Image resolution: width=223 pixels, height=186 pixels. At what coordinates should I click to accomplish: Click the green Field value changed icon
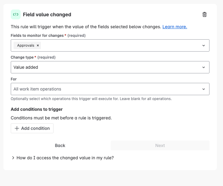coord(16,14)
